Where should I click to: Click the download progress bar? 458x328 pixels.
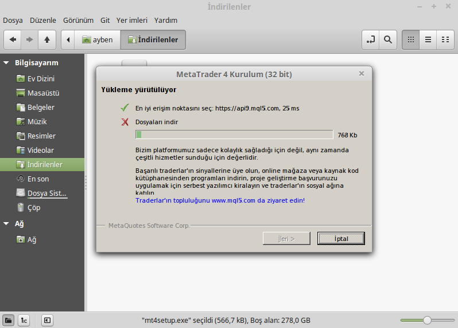(x=234, y=135)
